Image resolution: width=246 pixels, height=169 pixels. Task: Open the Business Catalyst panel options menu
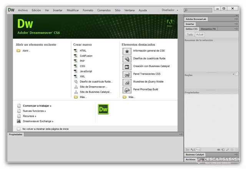point(236,154)
